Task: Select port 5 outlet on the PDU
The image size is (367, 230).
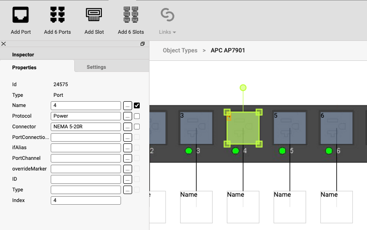Action: (290, 128)
